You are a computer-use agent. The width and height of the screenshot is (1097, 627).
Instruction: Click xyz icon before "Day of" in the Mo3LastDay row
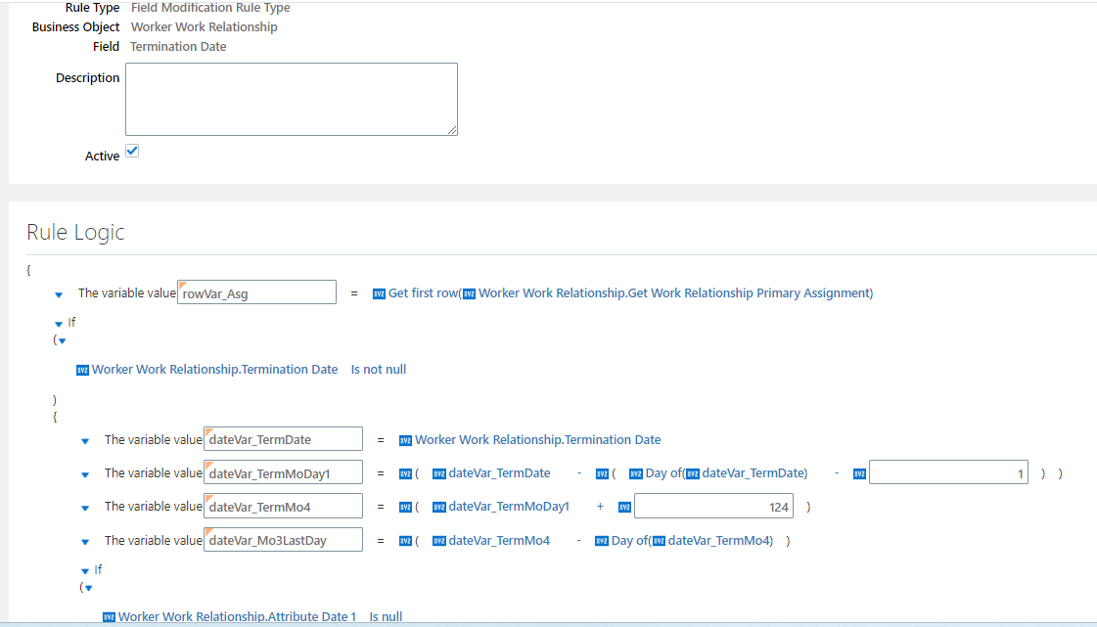(x=600, y=539)
